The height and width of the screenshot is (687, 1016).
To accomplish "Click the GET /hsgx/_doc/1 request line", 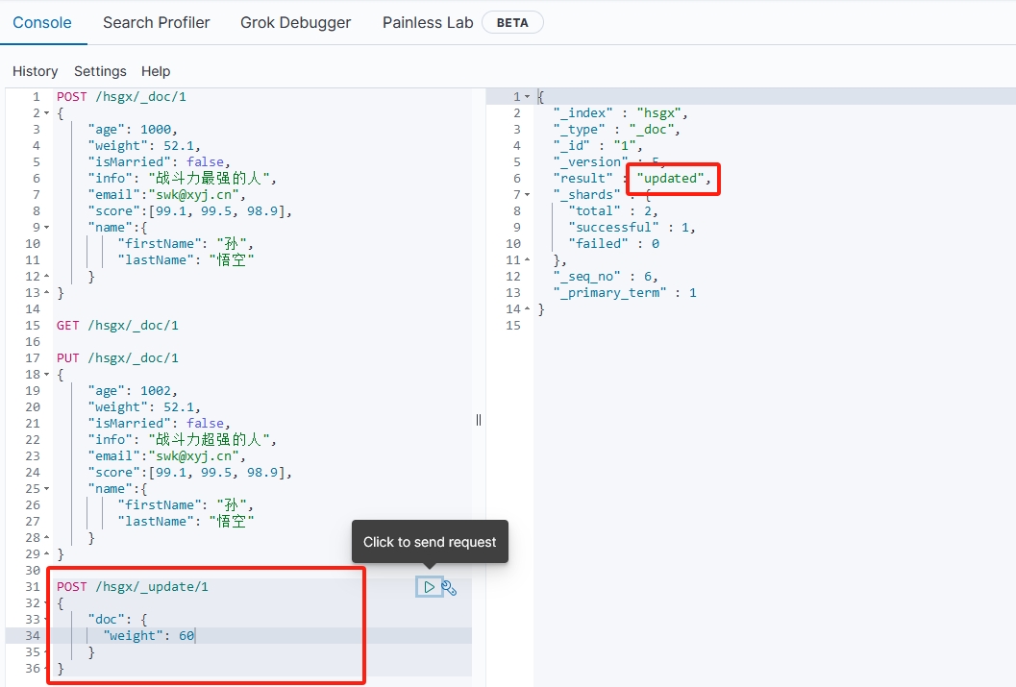I will [x=117, y=325].
